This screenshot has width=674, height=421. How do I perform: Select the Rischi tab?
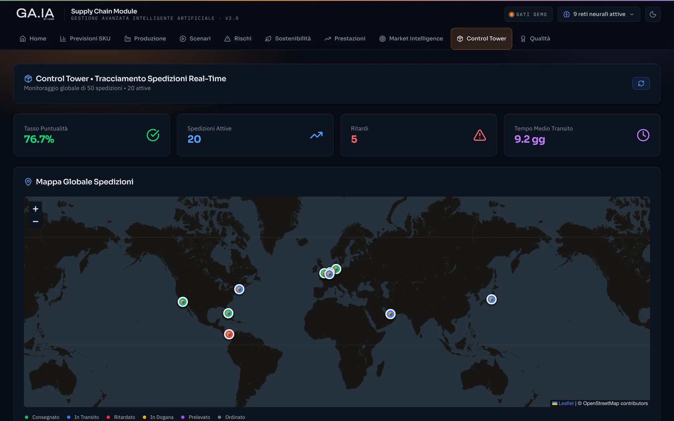tap(238, 39)
